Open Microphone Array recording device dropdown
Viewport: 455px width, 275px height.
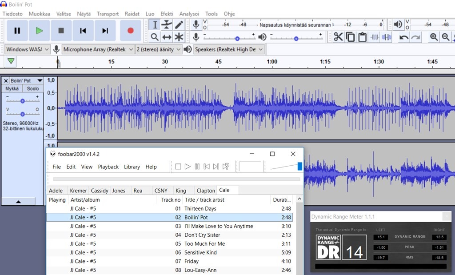(98, 49)
